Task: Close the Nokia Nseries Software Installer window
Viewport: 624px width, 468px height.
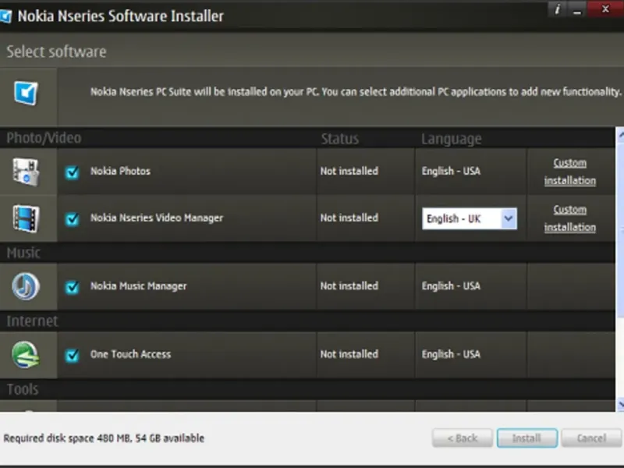Action: [x=605, y=9]
